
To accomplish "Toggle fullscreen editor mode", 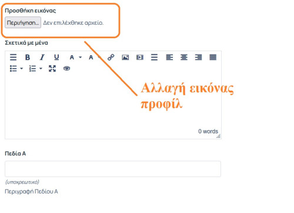I will pyautogui.click(x=52, y=68).
